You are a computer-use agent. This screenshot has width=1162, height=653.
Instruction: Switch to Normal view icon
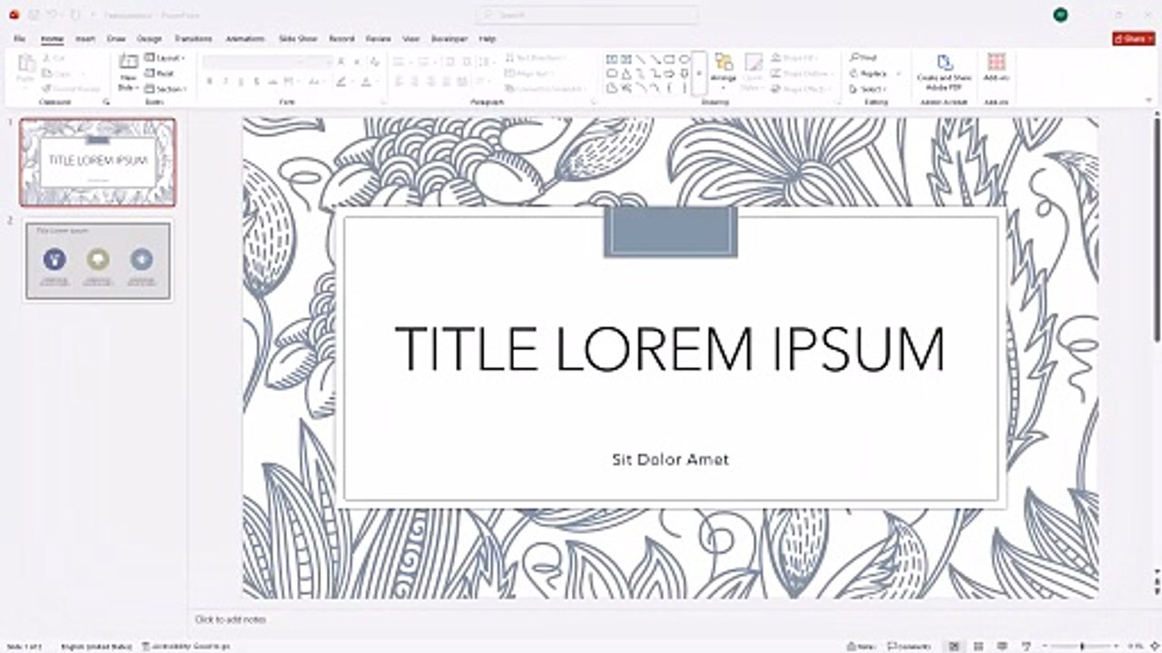click(x=954, y=647)
